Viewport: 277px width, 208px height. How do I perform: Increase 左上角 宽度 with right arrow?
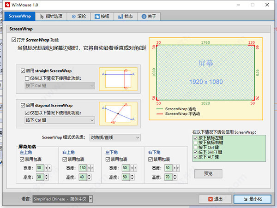tap(49, 168)
